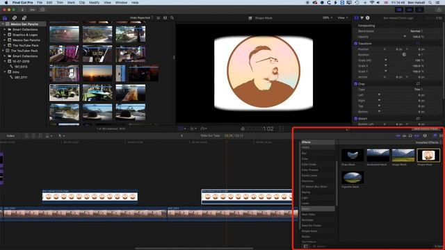The height and width of the screenshot is (250, 445).
Task: Toggle the Distort section checkbox
Action: tap(355, 119)
